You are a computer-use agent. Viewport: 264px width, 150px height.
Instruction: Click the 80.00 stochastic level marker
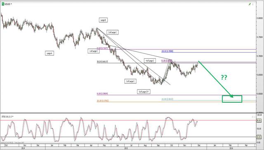coord(259,120)
